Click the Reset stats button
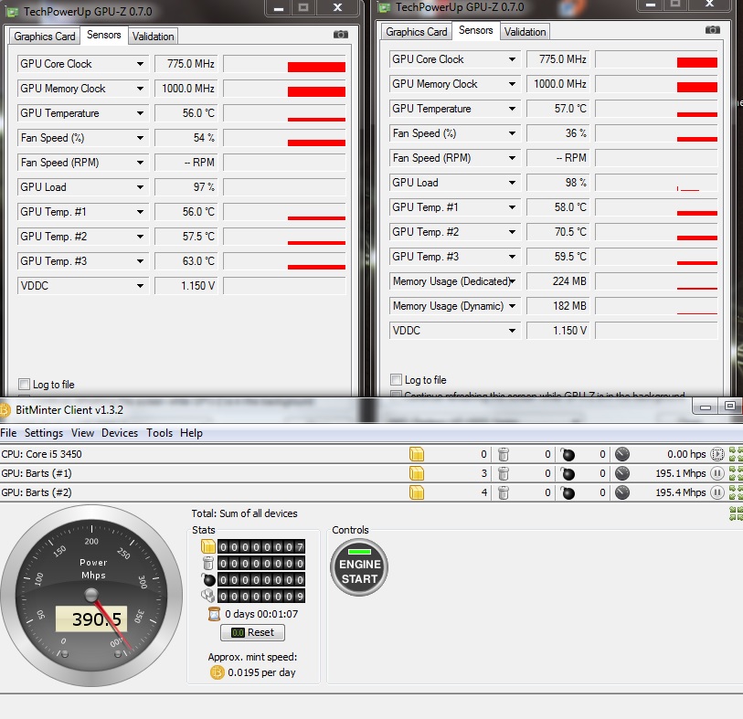The width and height of the screenshot is (743, 719). (252, 632)
